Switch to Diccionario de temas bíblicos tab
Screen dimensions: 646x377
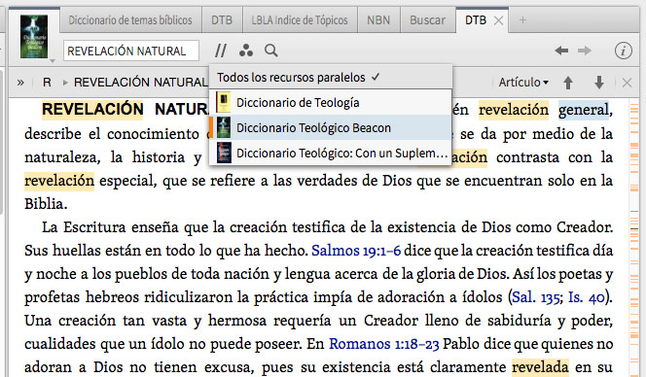pos(130,20)
